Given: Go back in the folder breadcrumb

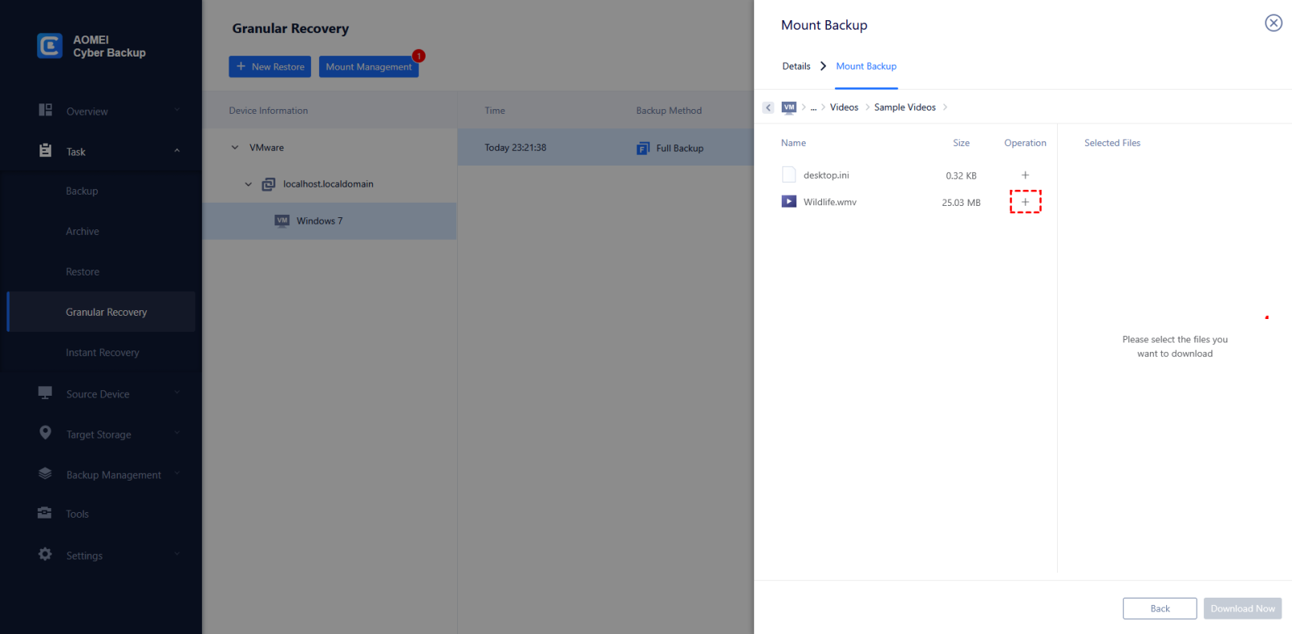Looking at the screenshot, I should click(768, 107).
